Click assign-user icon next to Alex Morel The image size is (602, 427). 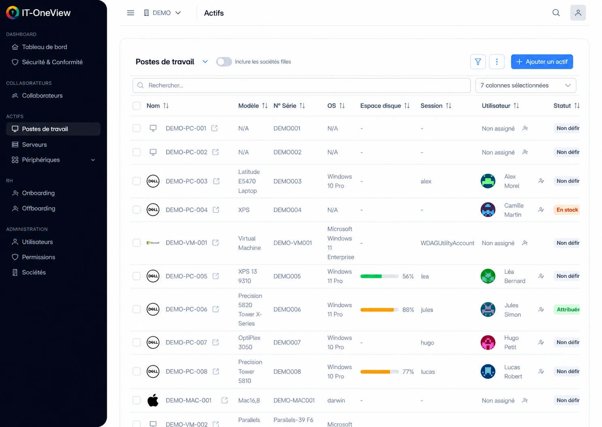click(x=541, y=181)
